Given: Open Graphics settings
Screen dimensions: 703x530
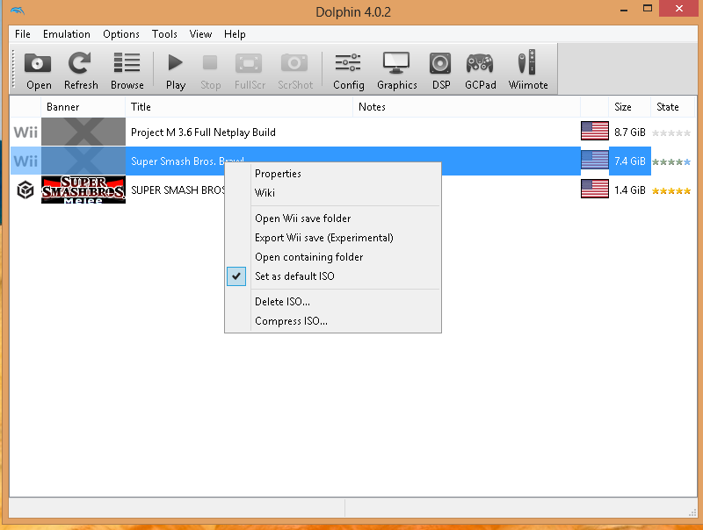Looking at the screenshot, I should [397, 70].
